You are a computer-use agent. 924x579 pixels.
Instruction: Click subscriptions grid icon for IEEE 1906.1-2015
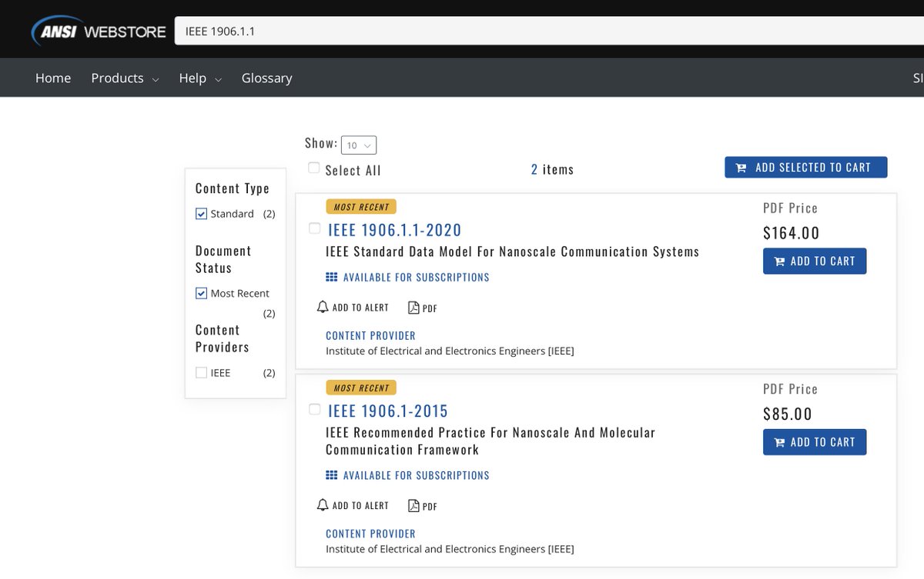[x=332, y=475]
